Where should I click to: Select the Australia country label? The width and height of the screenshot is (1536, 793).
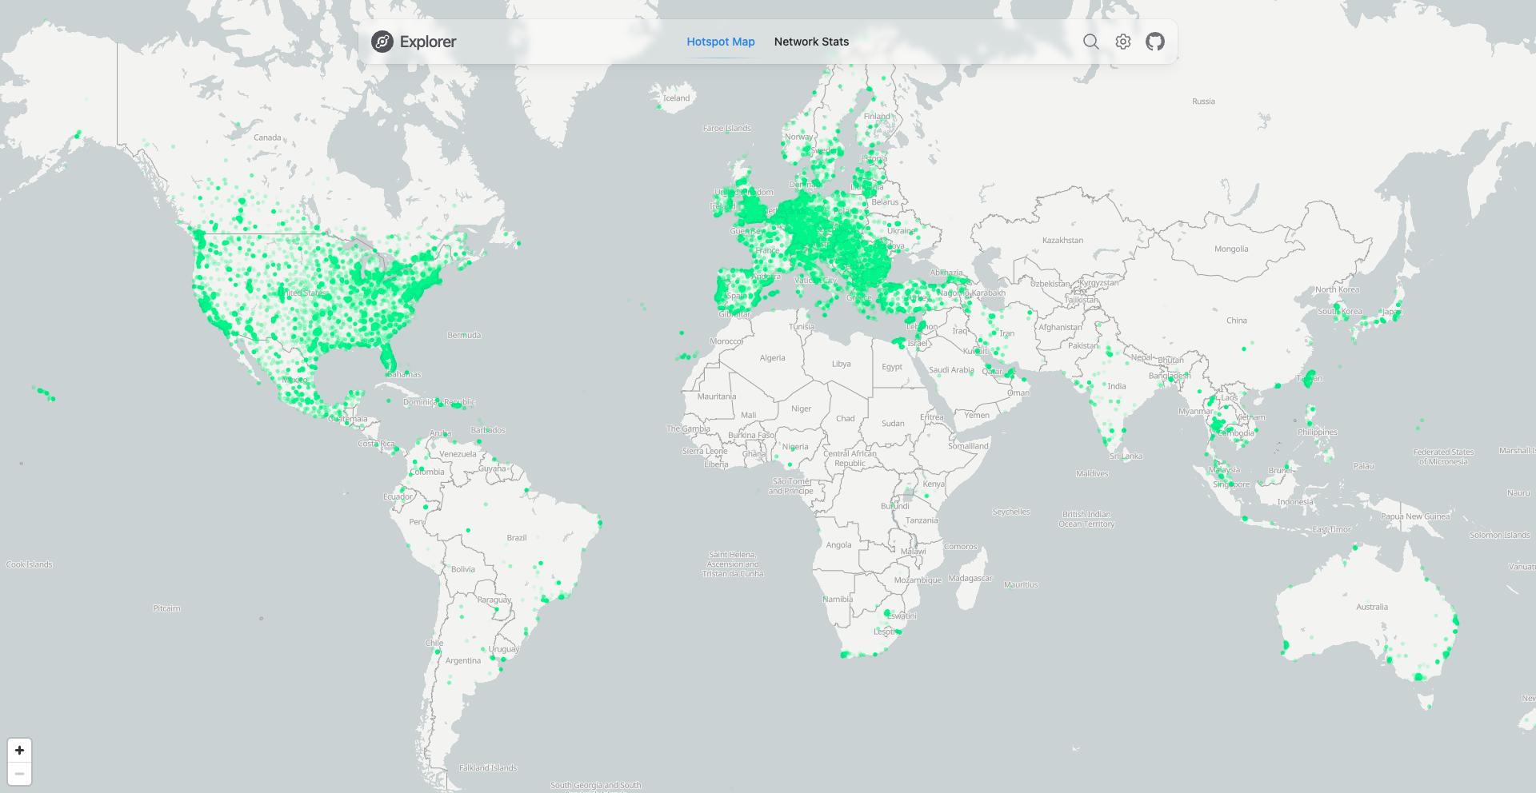pos(1372,607)
